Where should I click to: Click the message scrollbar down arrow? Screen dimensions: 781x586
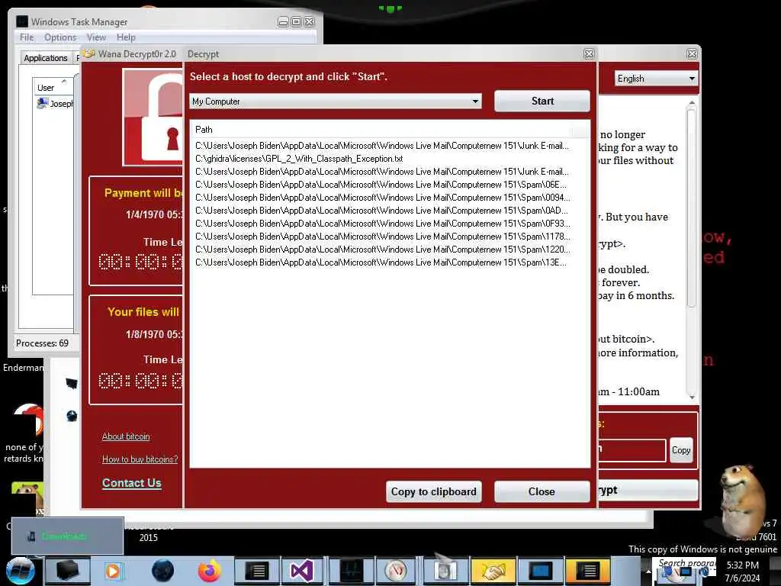[x=691, y=397]
